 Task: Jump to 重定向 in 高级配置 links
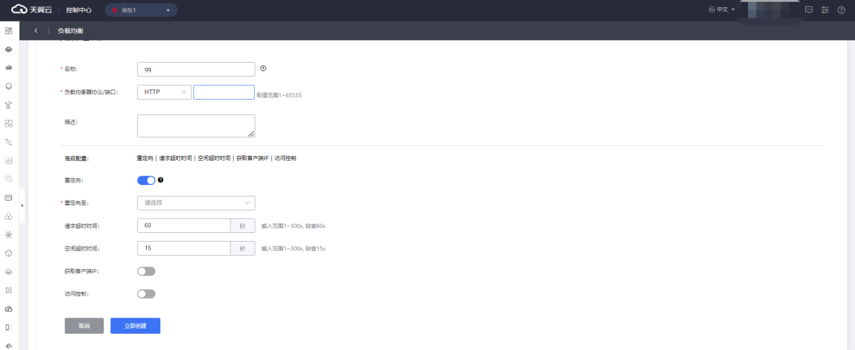[145, 158]
